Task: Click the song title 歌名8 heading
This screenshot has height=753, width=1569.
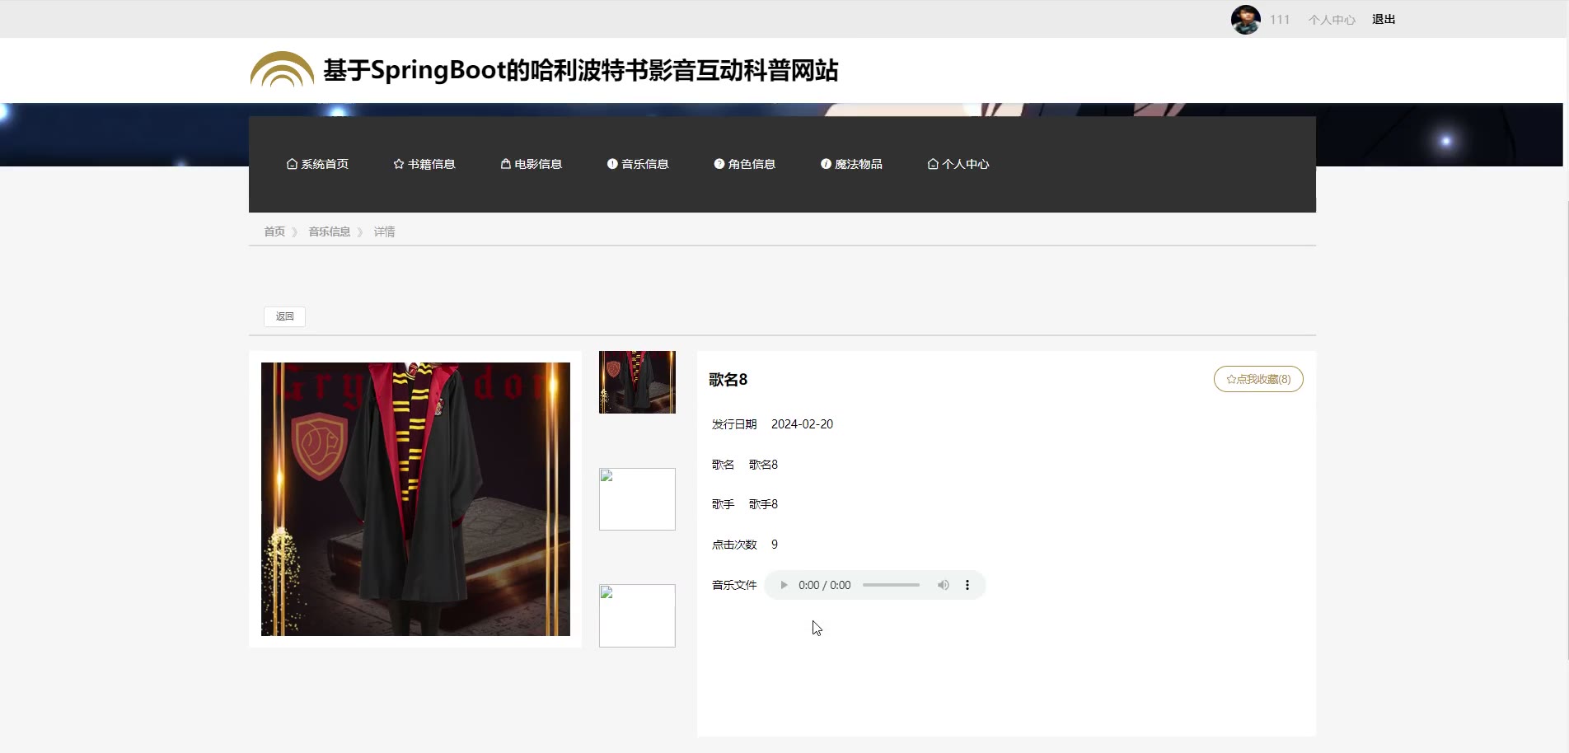Action: pos(728,379)
